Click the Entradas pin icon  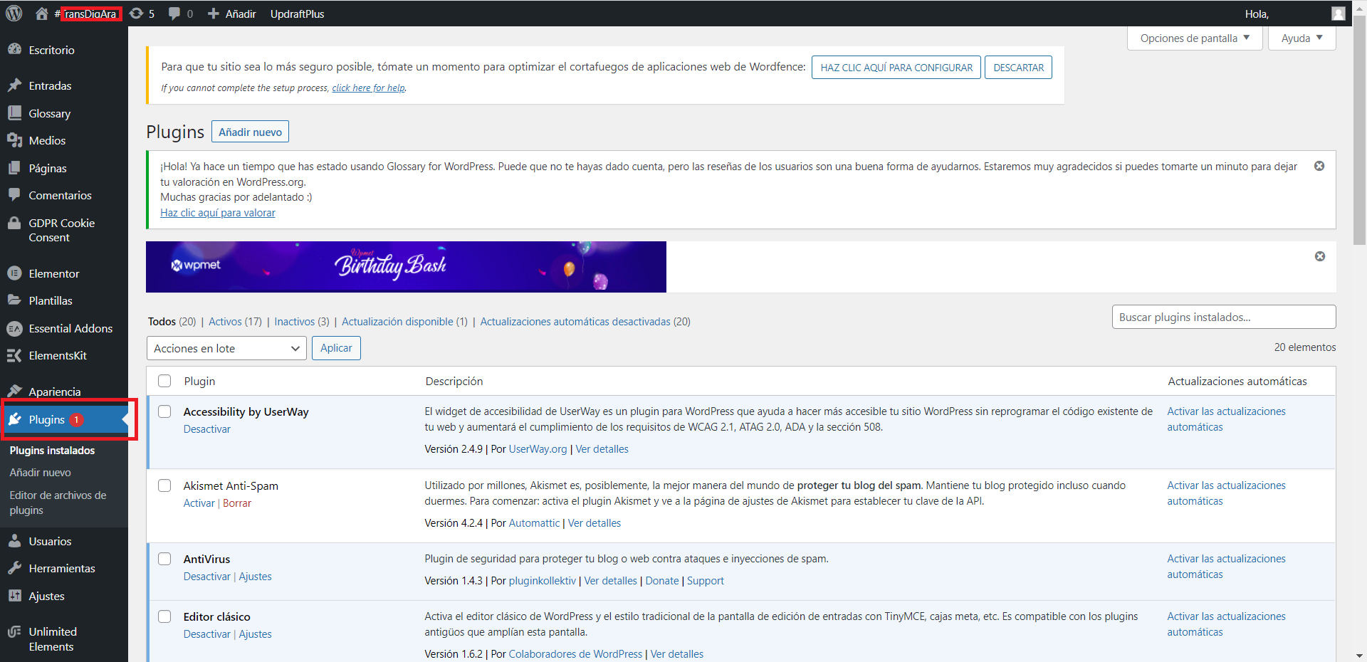tap(14, 85)
